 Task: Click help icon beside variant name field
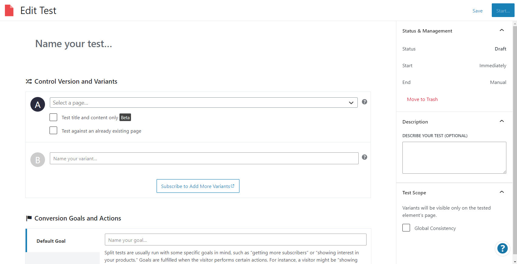point(364,157)
